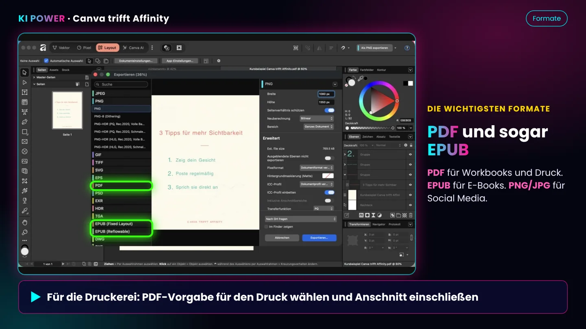Switch to the Canva AI tab

(x=133, y=48)
